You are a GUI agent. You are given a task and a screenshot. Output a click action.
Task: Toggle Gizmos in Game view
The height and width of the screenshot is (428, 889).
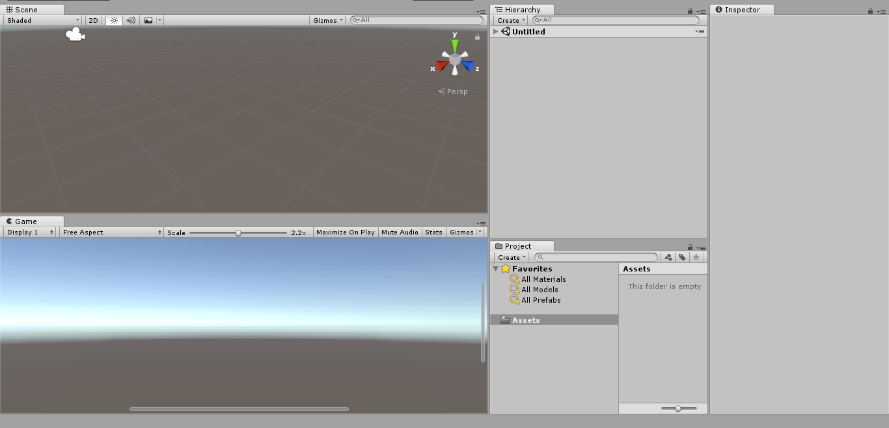click(x=461, y=232)
